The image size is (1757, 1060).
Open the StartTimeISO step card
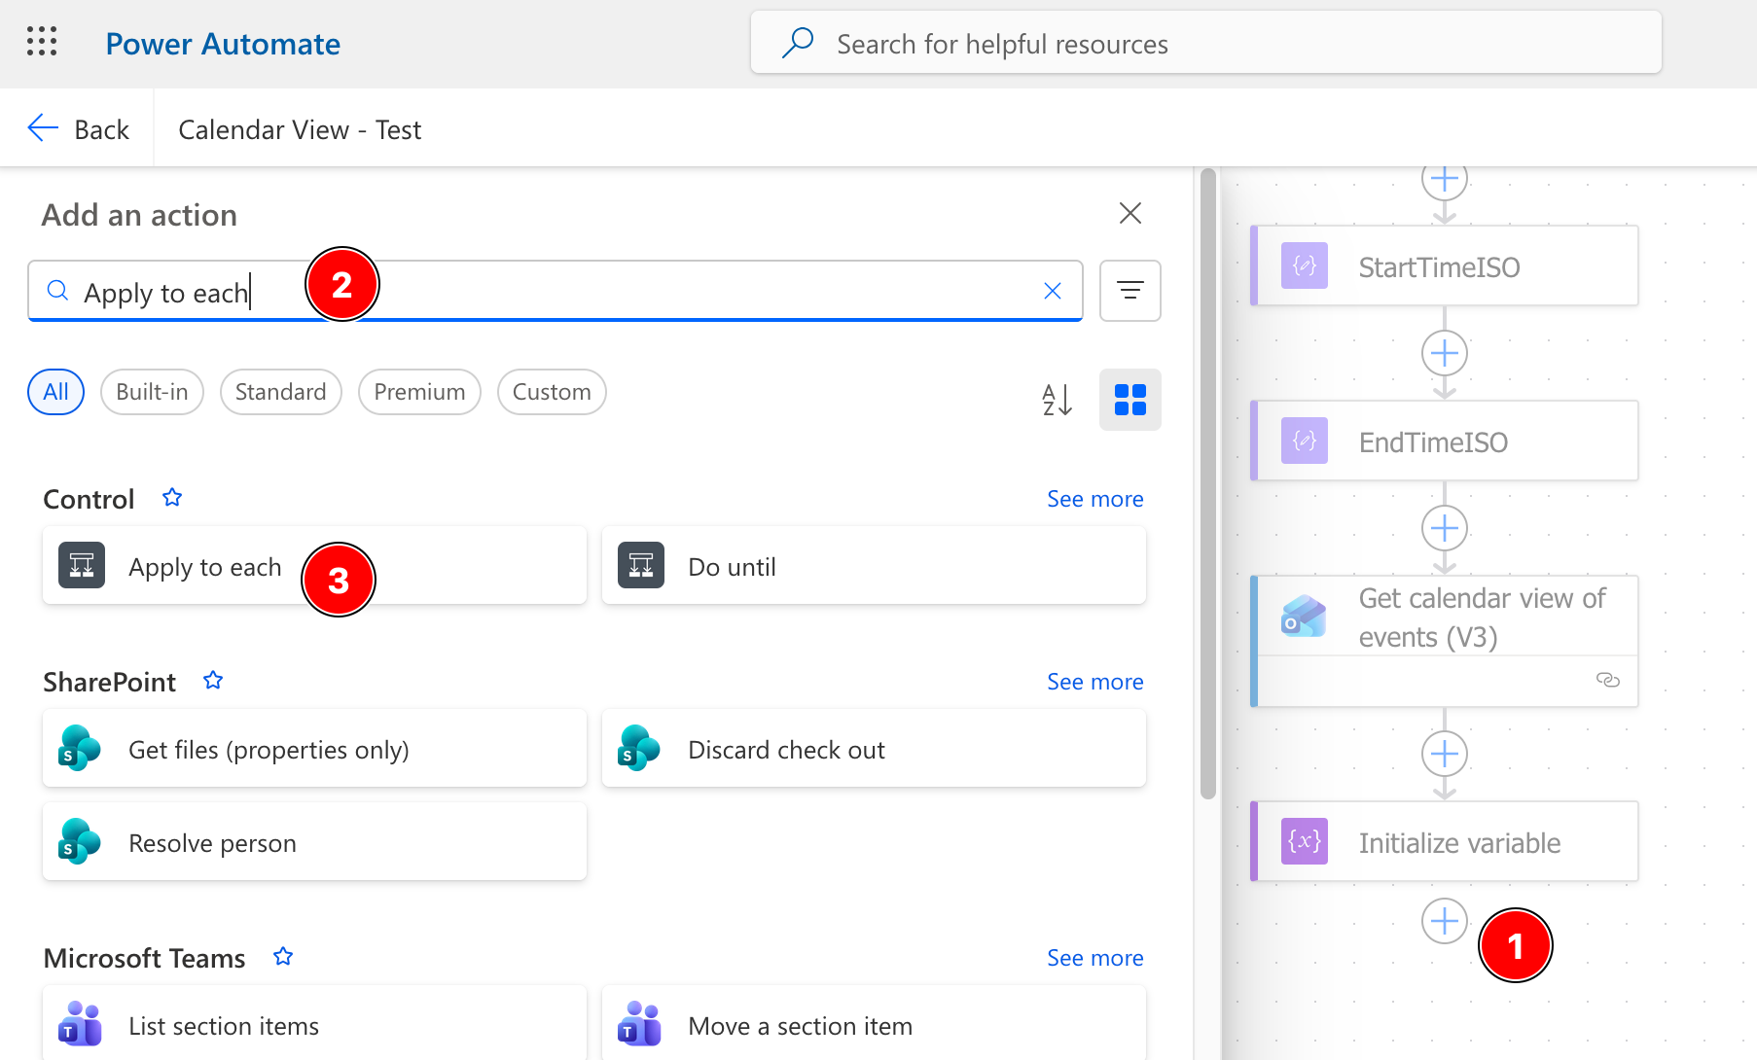coord(1445,266)
